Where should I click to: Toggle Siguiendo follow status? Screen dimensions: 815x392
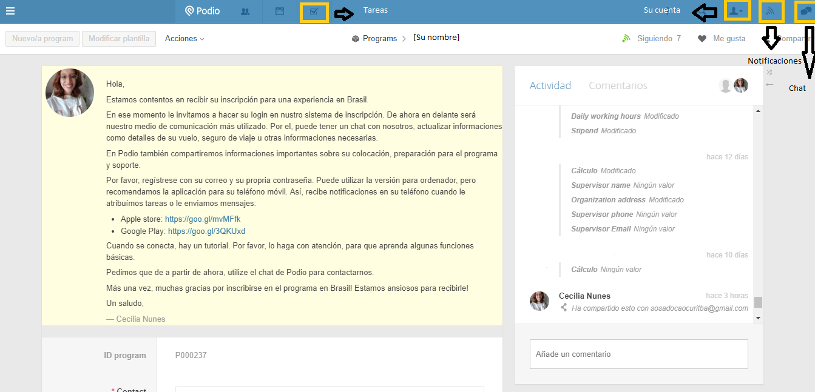coord(652,39)
